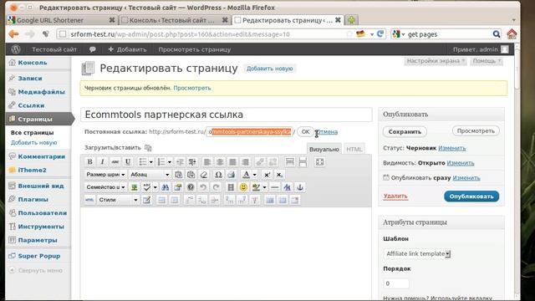Open the editor help question mark
The width and height of the screenshot is (535, 301).
pyautogui.click(x=191, y=187)
